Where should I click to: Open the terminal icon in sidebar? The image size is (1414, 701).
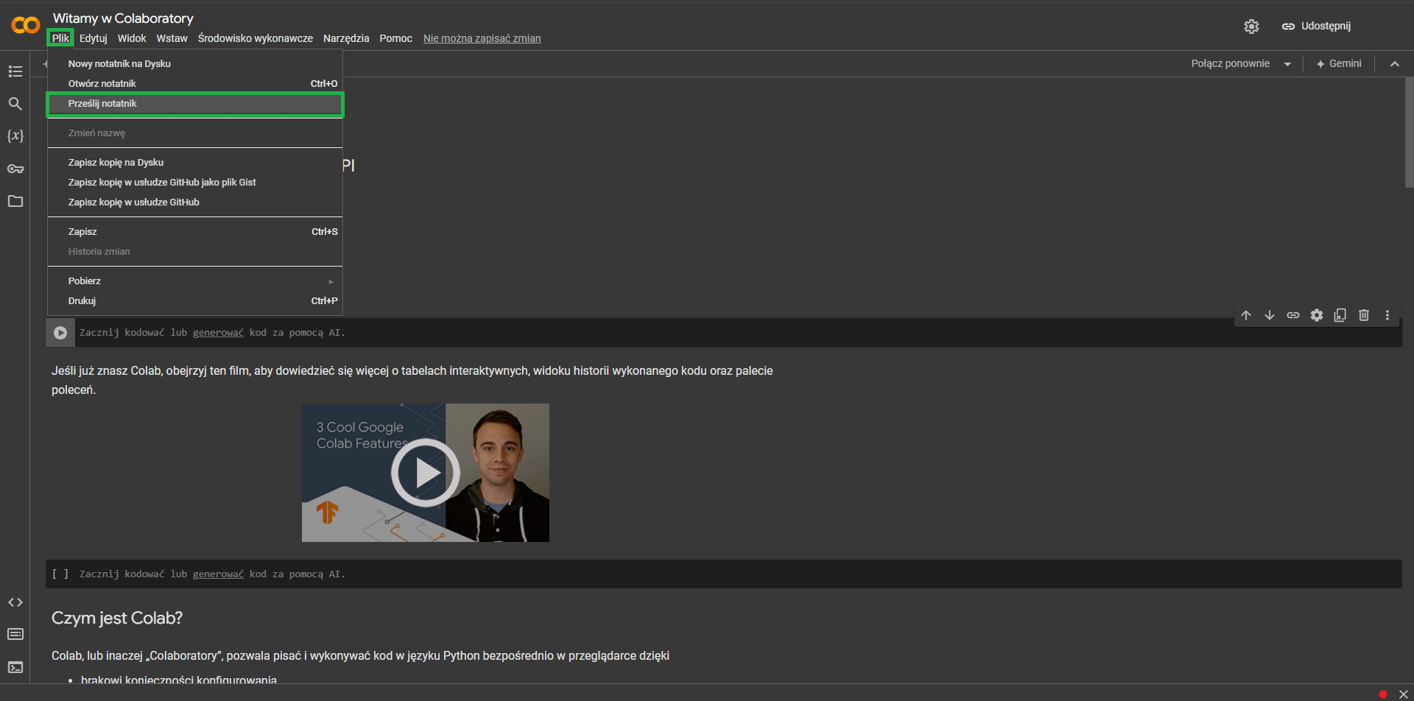pos(15,667)
